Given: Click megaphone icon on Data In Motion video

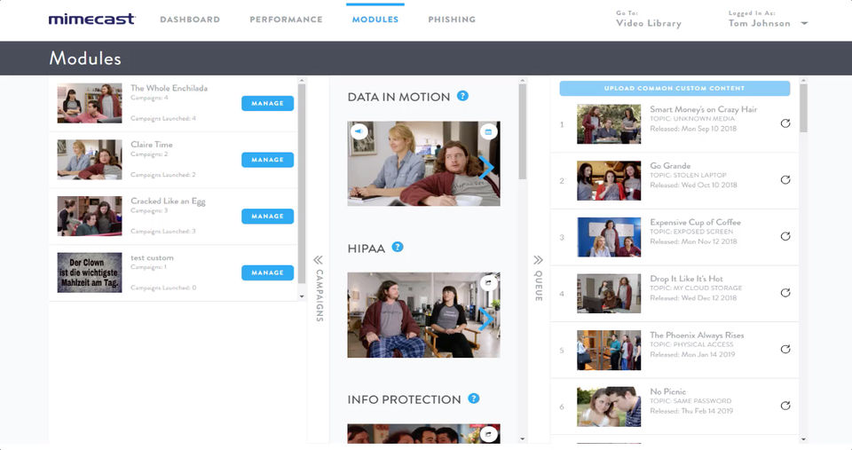Looking at the screenshot, I should click(359, 131).
